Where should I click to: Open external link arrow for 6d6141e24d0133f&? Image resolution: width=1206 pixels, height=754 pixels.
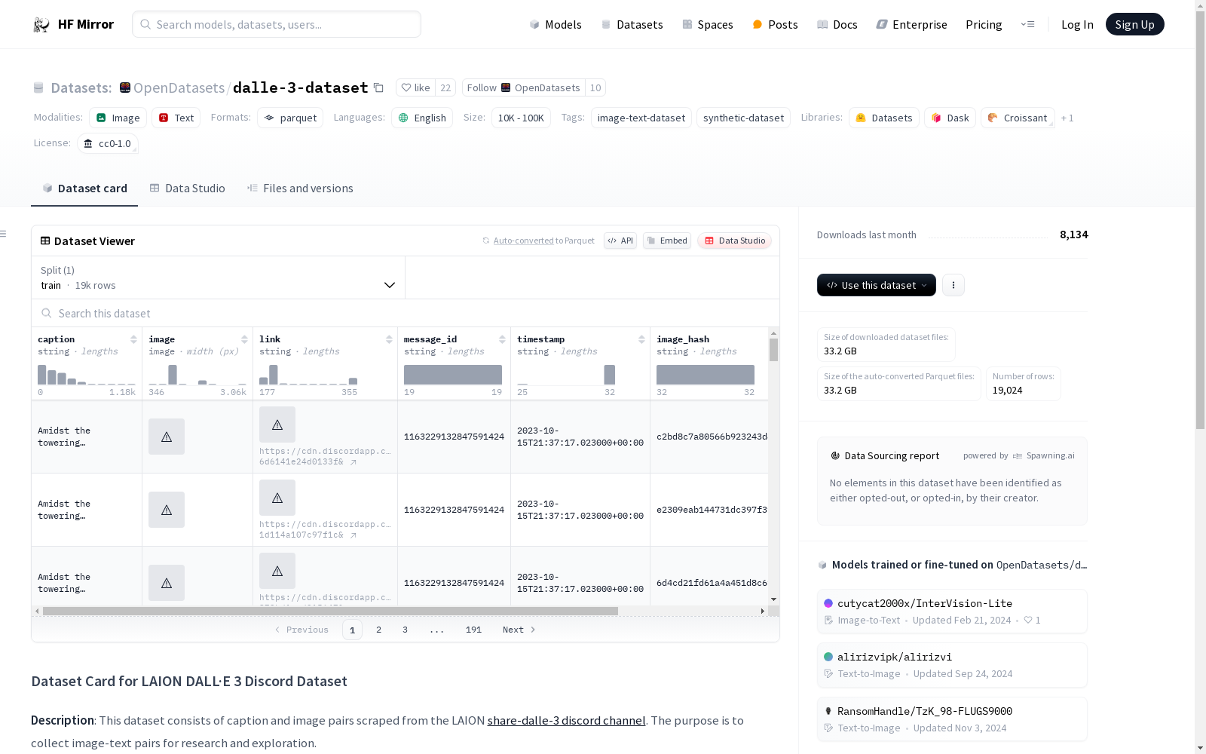pos(354,462)
